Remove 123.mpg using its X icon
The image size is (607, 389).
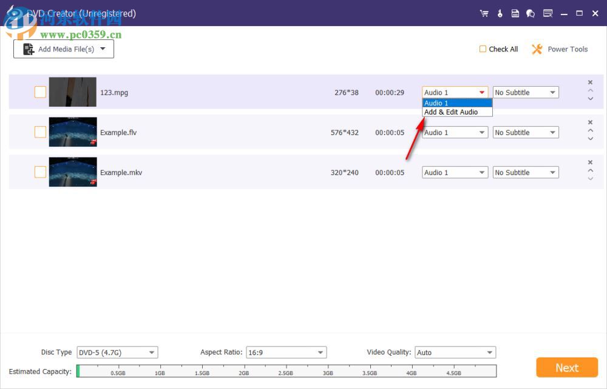589,82
